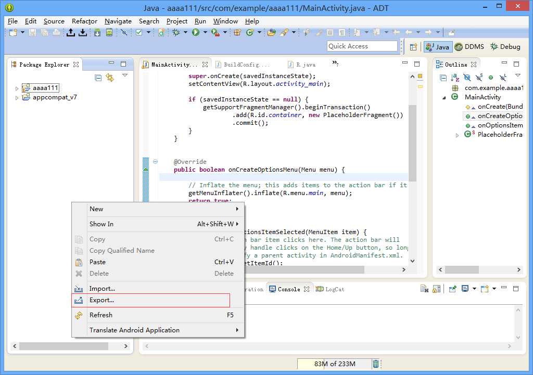
Task: Click the Display Selected Console icon
Action: click(465, 289)
